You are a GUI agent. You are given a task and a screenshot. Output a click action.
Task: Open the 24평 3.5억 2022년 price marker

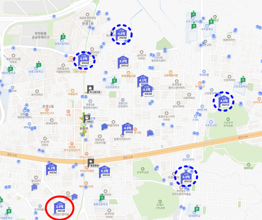click(x=84, y=59)
